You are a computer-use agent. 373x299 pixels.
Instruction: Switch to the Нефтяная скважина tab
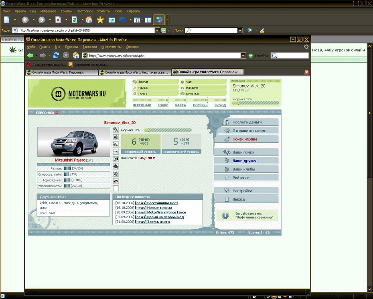[x=135, y=72]
